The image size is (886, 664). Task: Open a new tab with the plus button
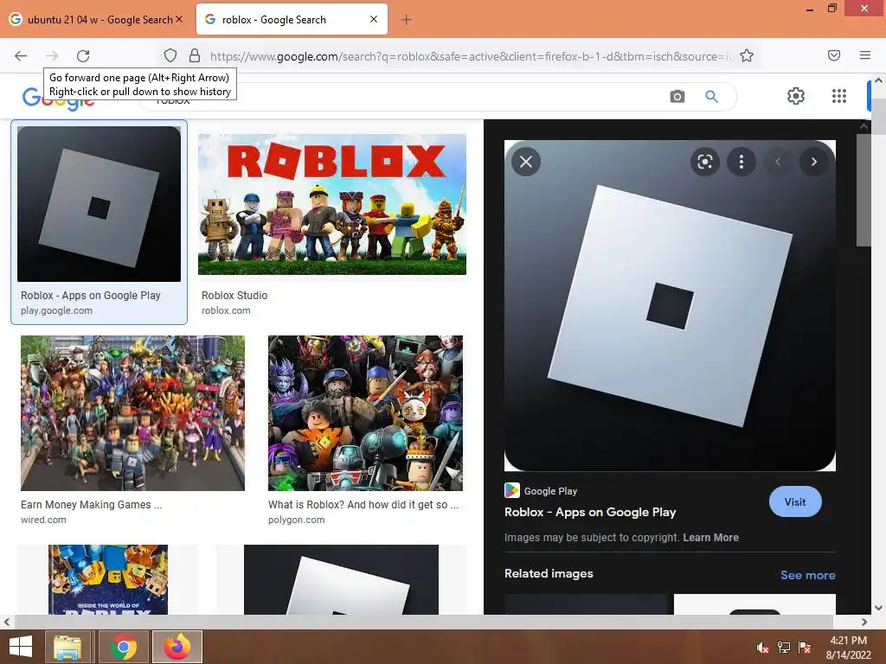pos(407,20)
